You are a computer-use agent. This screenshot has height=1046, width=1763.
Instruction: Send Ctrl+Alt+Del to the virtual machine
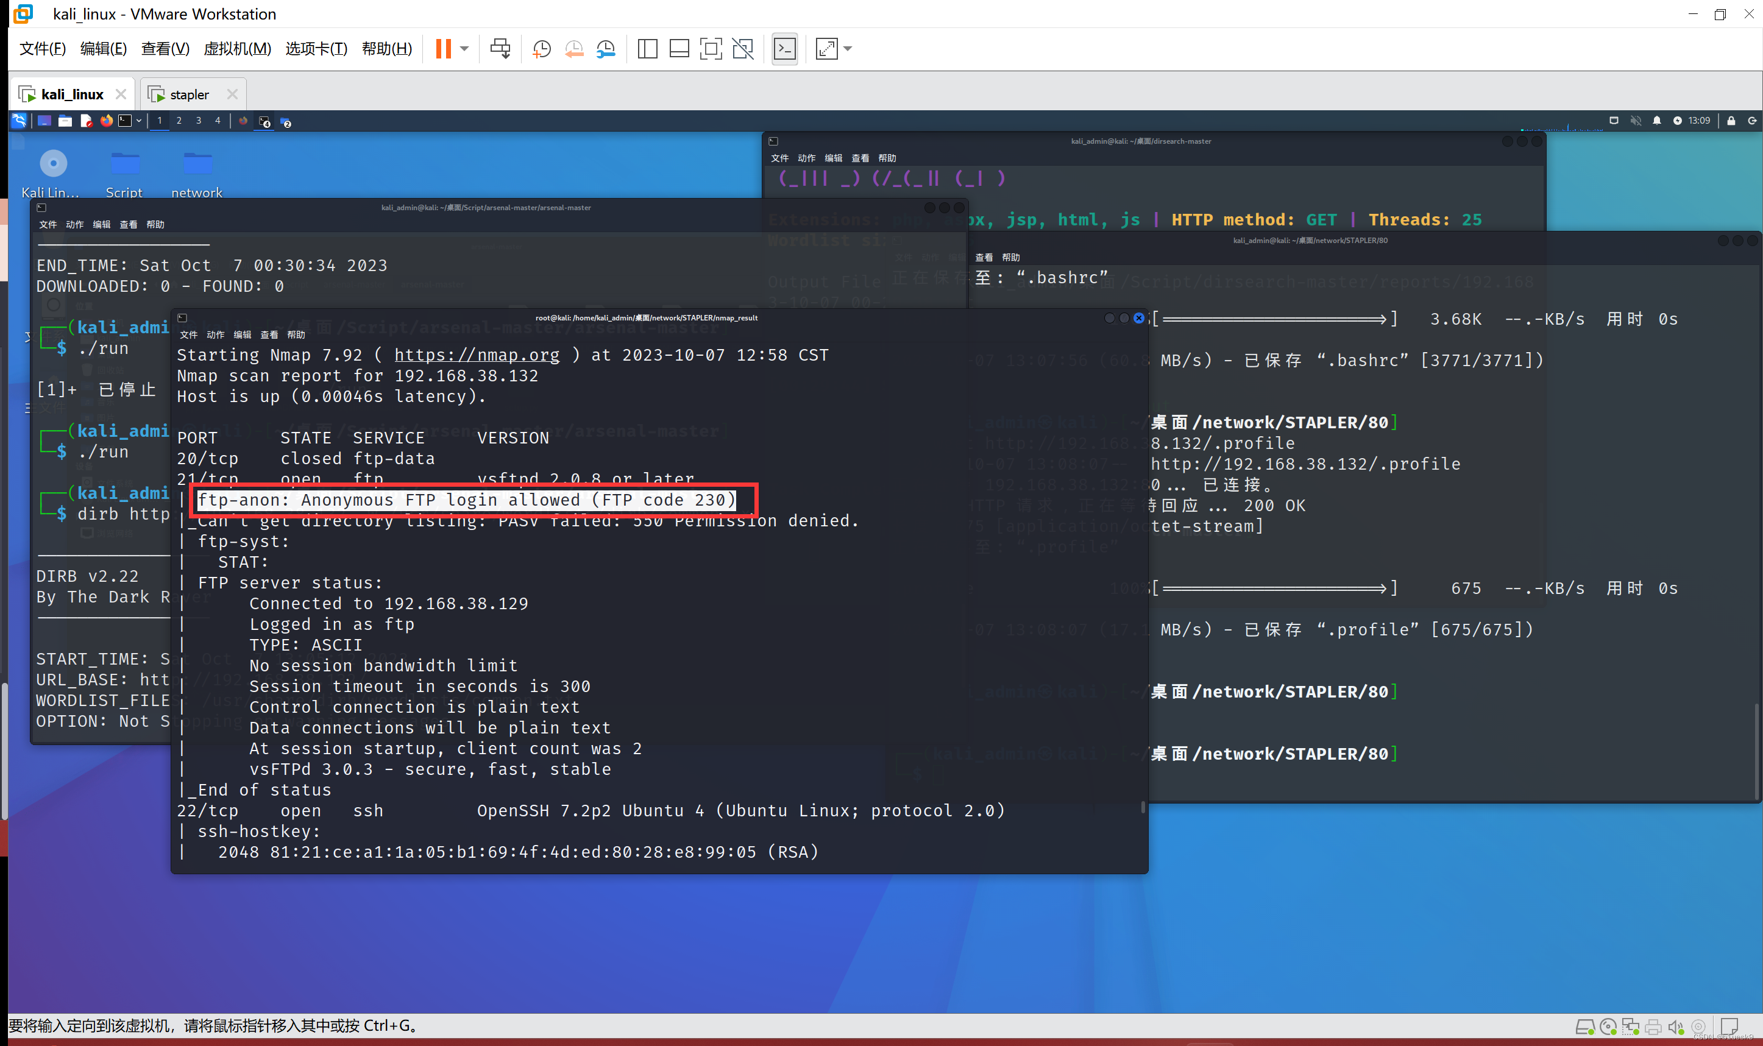click(x=500, y=49)
